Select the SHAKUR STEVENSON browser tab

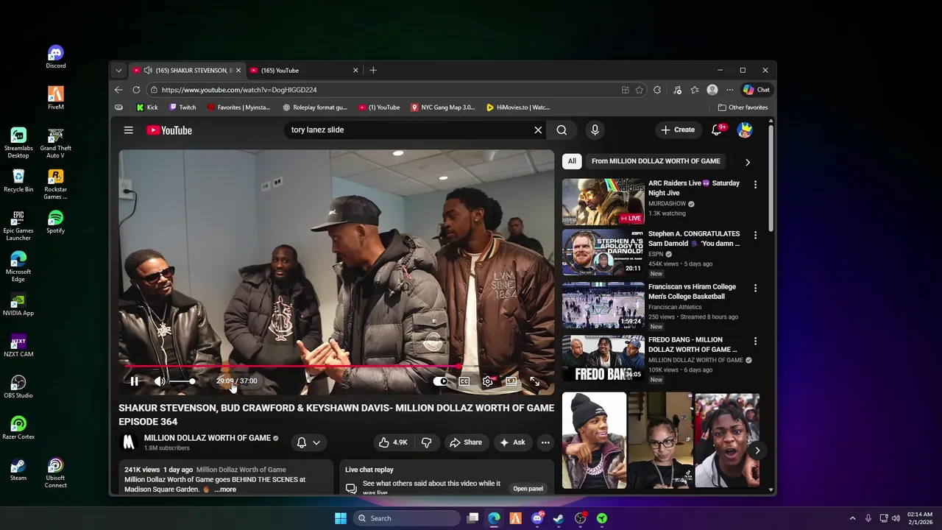click(x=187, y=71)
